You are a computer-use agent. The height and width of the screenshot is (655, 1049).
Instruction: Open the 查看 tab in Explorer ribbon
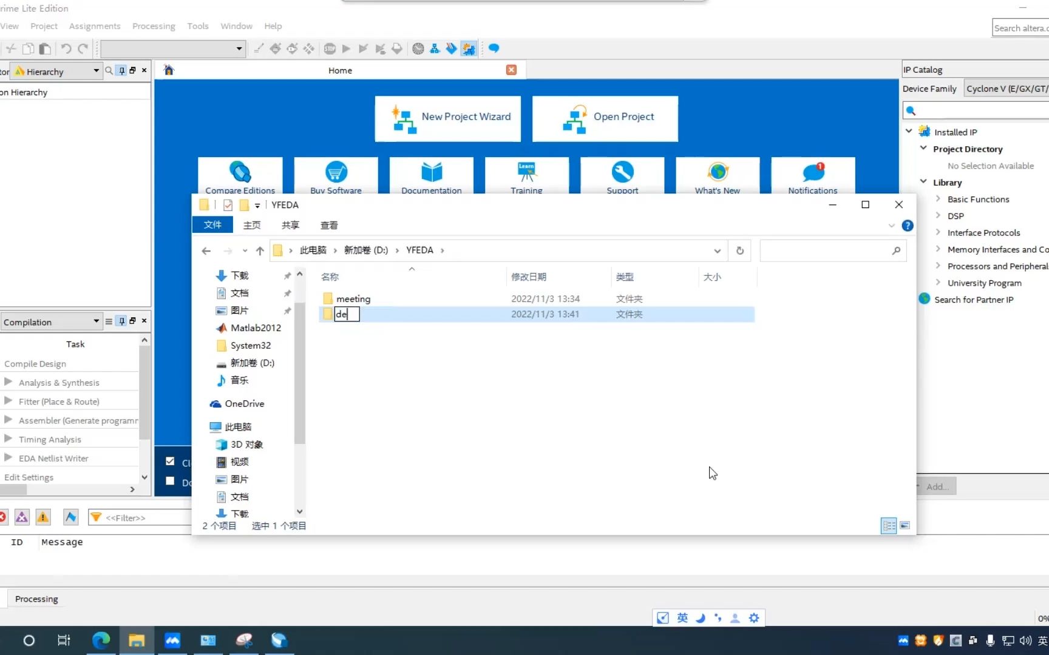click(329, 225)
